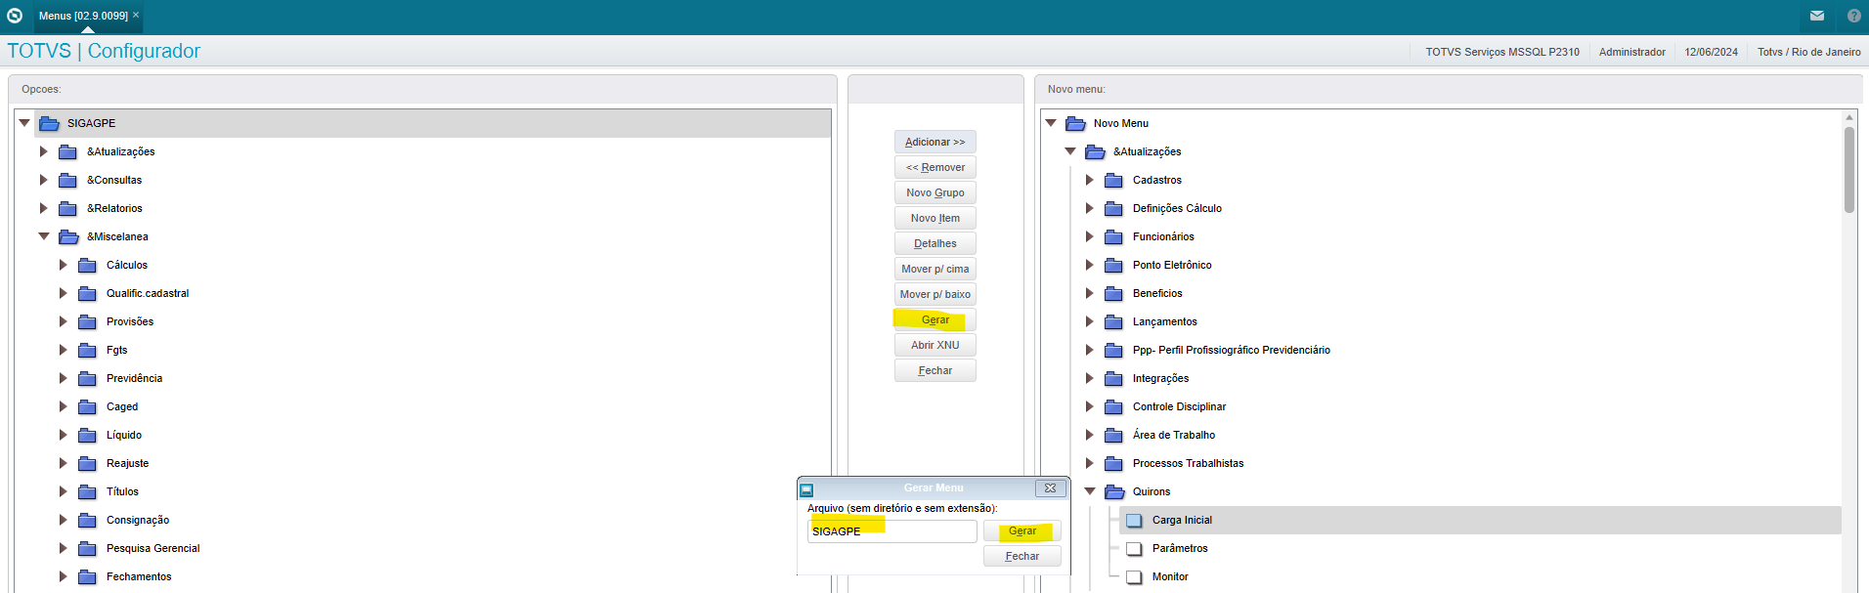Screen dimensions: 1869x593
Task: Click Gerar in the Gerar Menu dialog
Action: pos(1022,530)
